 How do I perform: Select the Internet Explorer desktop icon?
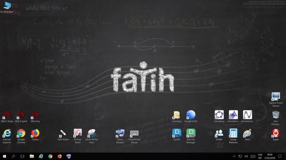pos(7,136)
